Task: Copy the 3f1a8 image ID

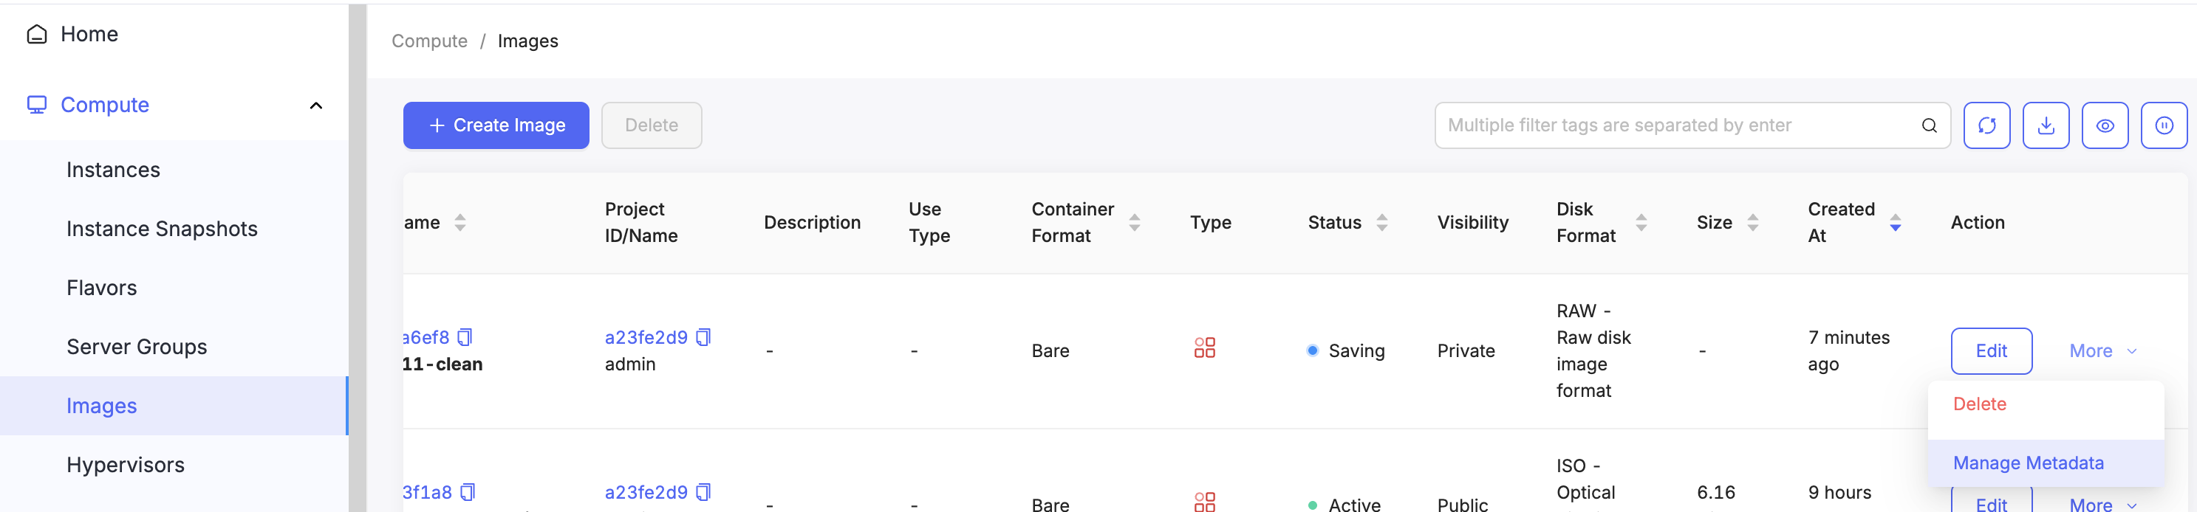Action: (x=468, y=492)
